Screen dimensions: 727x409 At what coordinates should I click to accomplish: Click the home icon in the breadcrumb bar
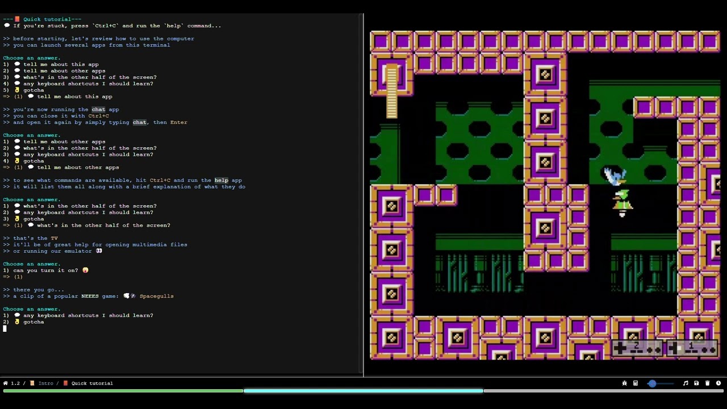[6, 383]
